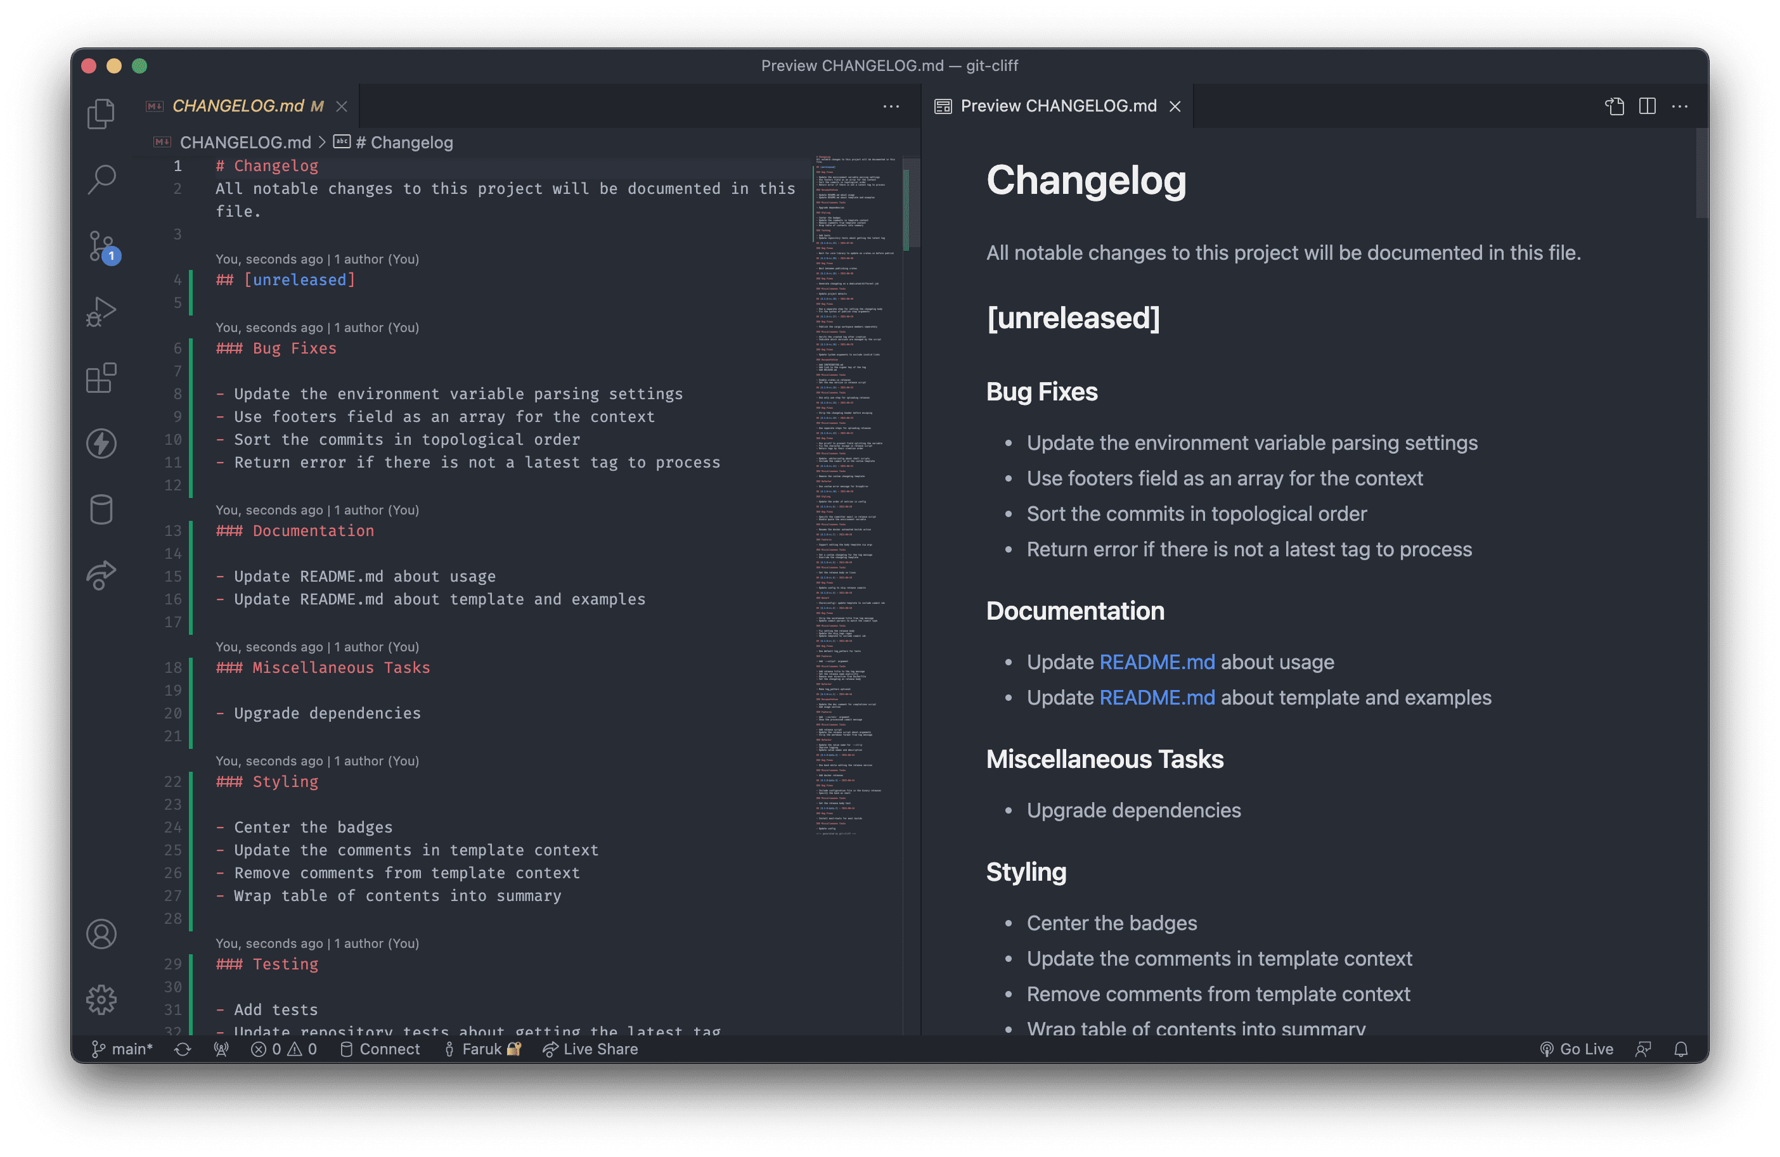Click README.md link in 'about usage' item
Image resolution: width=1780 pixels, height=1157 pixels.
[x=1156, y=662]
